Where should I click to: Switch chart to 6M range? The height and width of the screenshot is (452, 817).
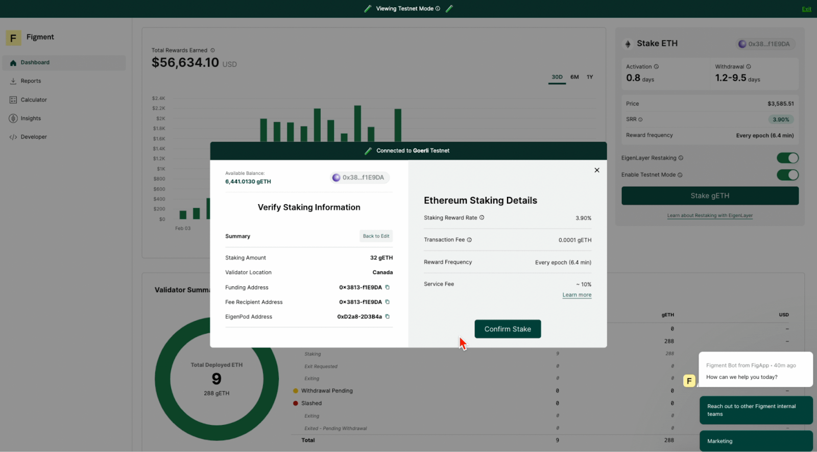point(574,77)
